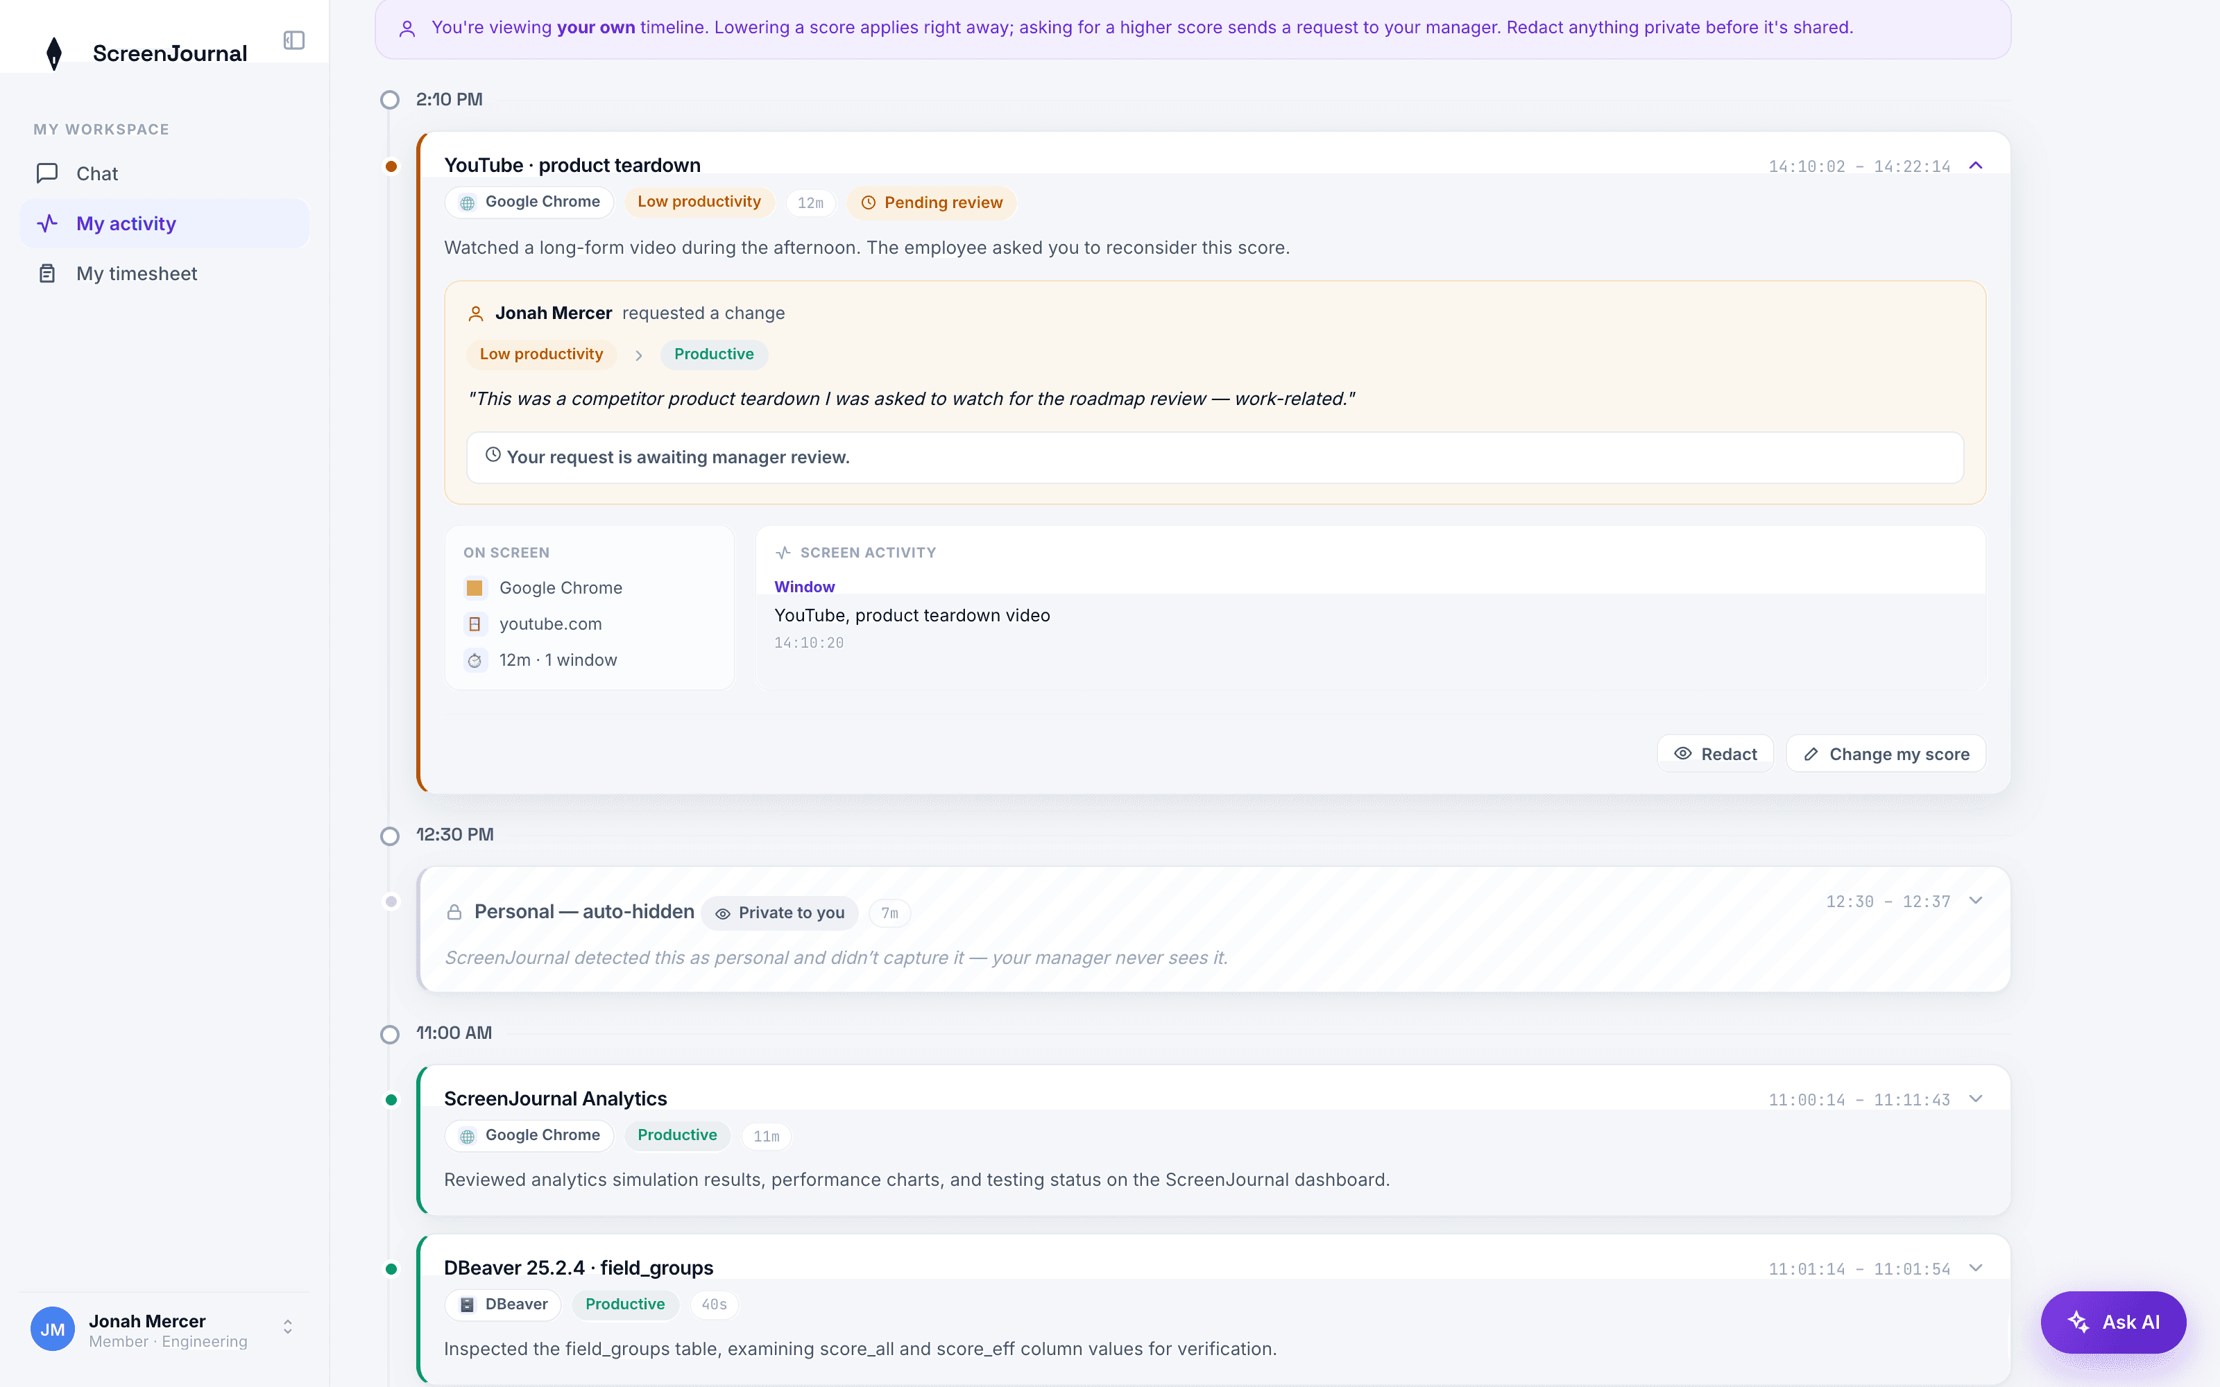The height and width of the screenshot is (1387, 2220).
Task: Click the 40s duration chip
Action: pyautogui.click(x=714, y=1304)
